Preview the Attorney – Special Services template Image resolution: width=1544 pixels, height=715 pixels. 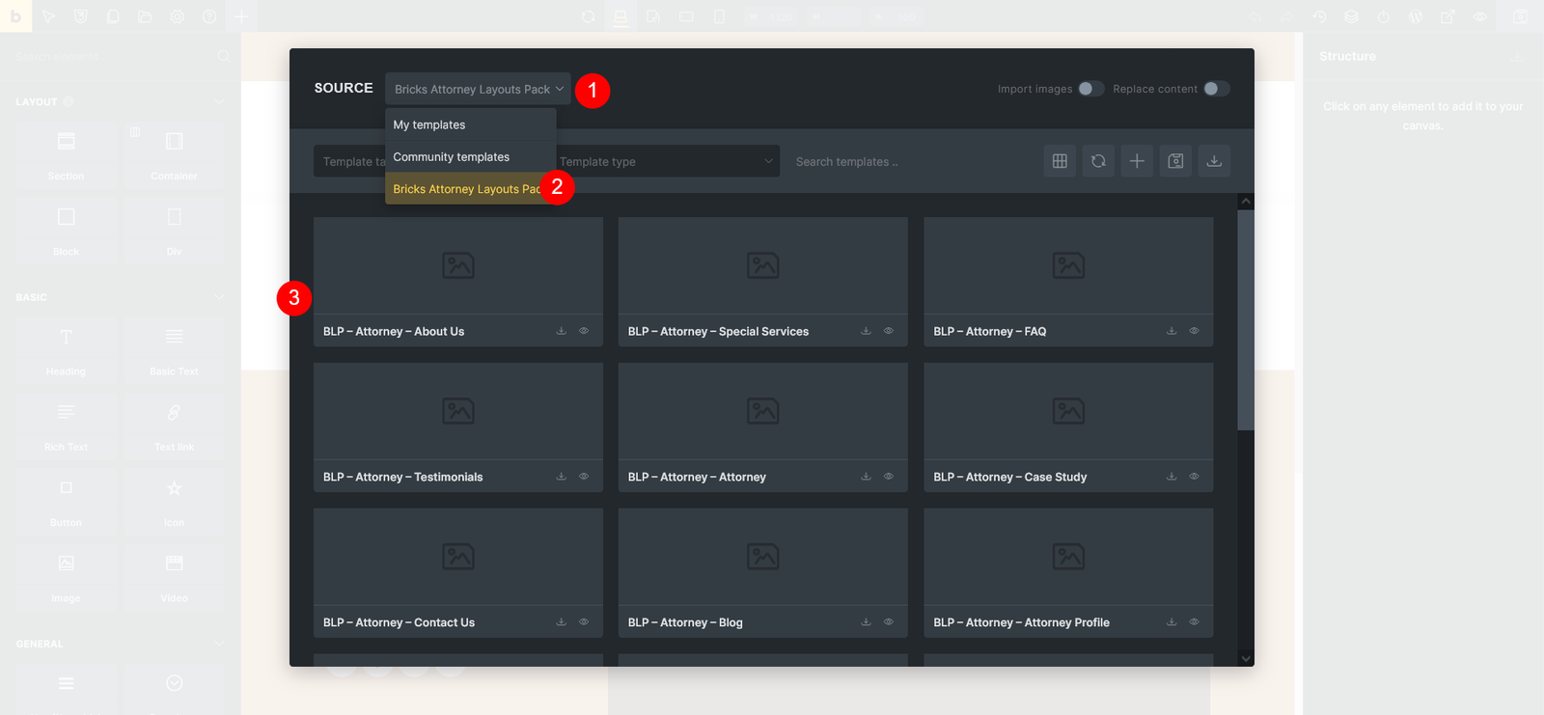[x=889, y=331]
